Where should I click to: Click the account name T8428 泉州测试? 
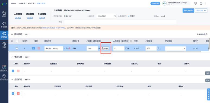pos(177,3)
